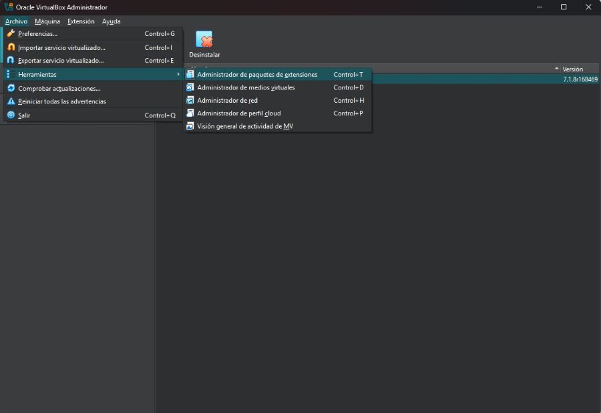The height and width of the screenshot is (413, 601).
Task: Choose Exportar servicio virtualizado...
Action: pyautogui.click(x=93, y=61)
